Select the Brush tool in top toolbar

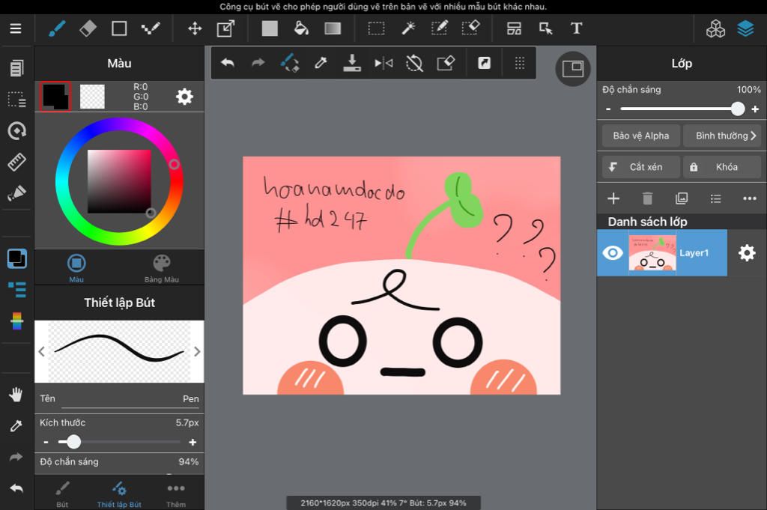57,28
